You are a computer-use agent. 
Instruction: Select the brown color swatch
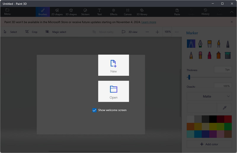click(x=228, y=134)
